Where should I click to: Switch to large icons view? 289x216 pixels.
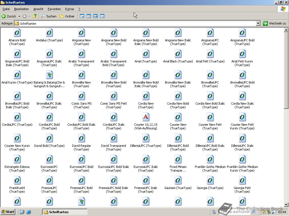[x=82, y=16]
